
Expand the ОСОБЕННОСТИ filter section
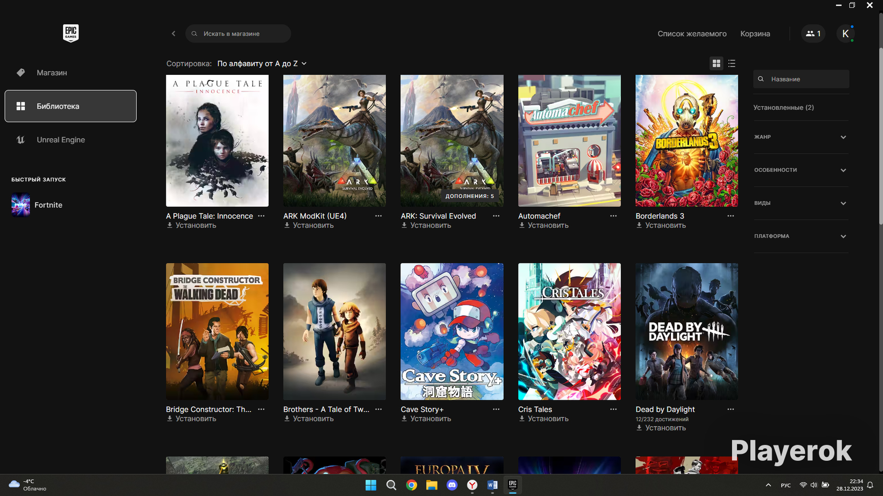click(801, 170)
